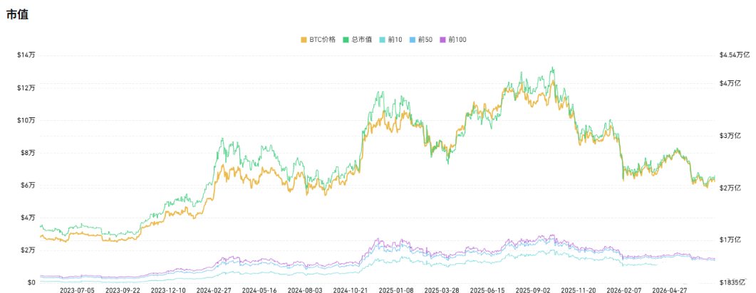Viewport: 756px width, 293px height.
Task: Select the 2025-06-15 date on the x-axis
Action: [x=487, y=290]
